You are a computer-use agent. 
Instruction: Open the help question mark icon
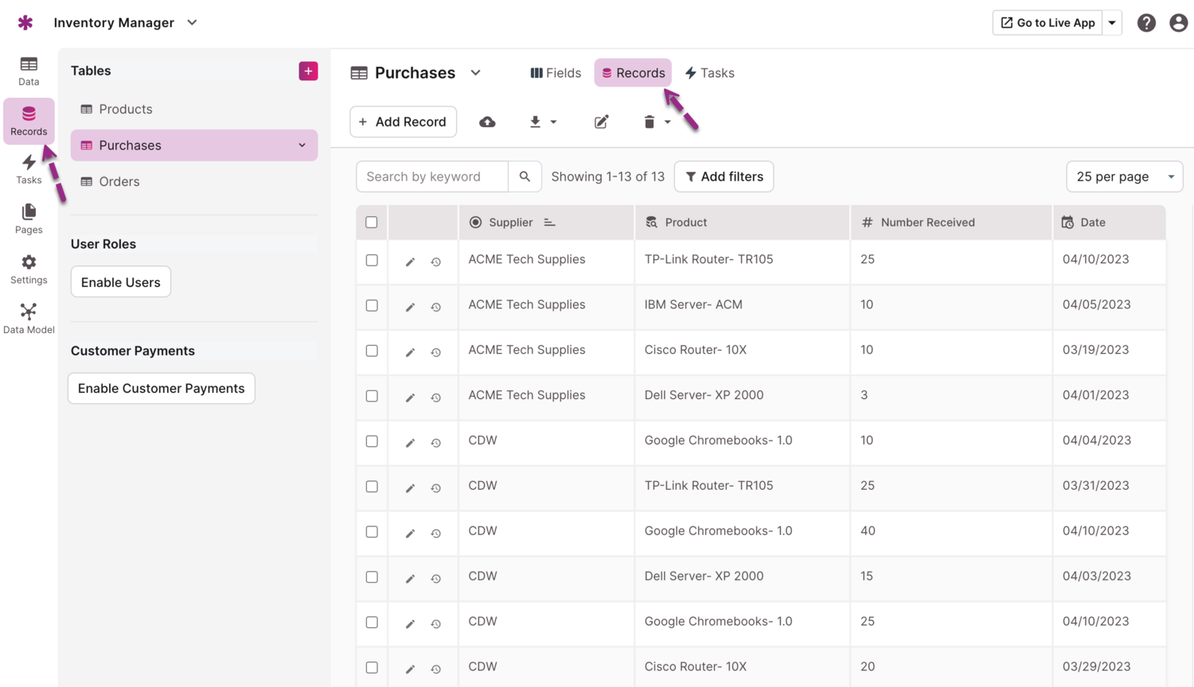pos(1145,23)
